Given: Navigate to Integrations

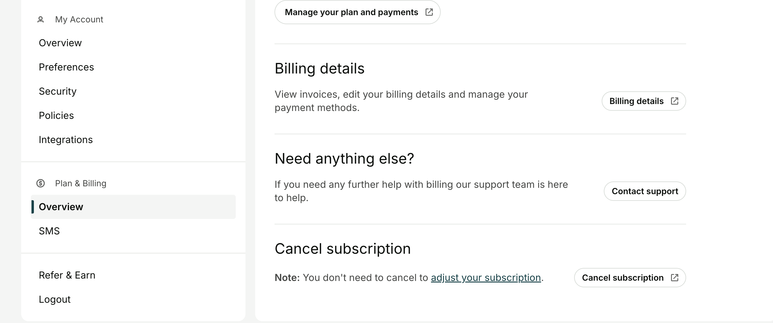Looking at the screenshot, I should [66, 140].
